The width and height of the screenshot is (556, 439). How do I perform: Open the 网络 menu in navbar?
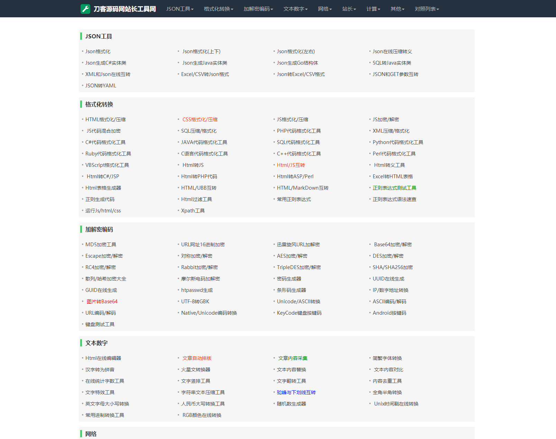pos(325,9)
